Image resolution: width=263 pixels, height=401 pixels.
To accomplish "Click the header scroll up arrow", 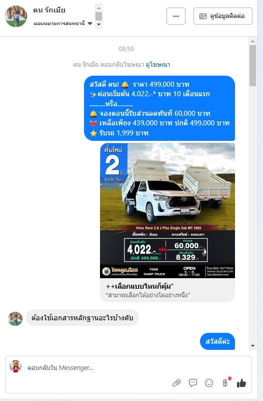I will coord(98,8).
